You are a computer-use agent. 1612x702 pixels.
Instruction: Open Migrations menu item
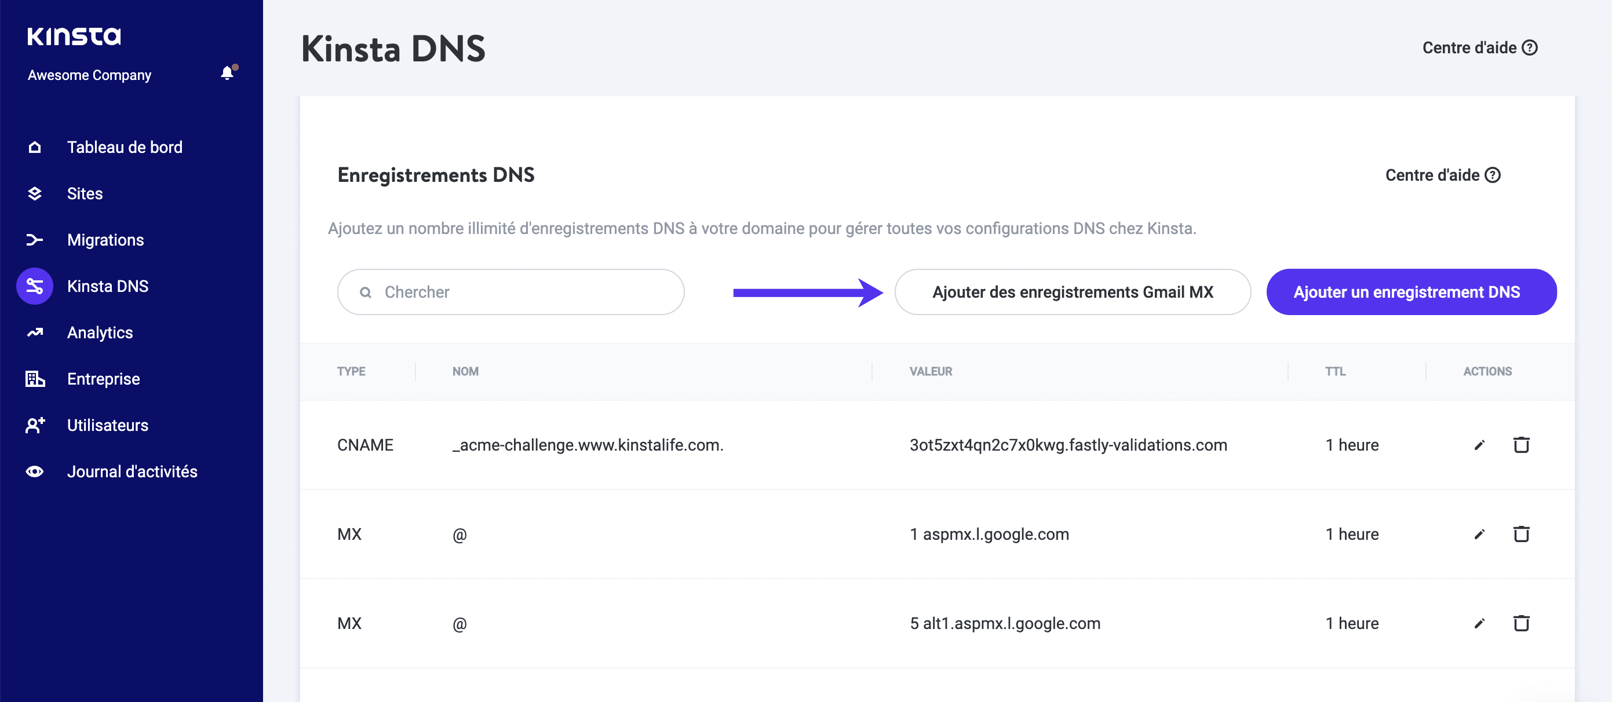tap(105, 240)
